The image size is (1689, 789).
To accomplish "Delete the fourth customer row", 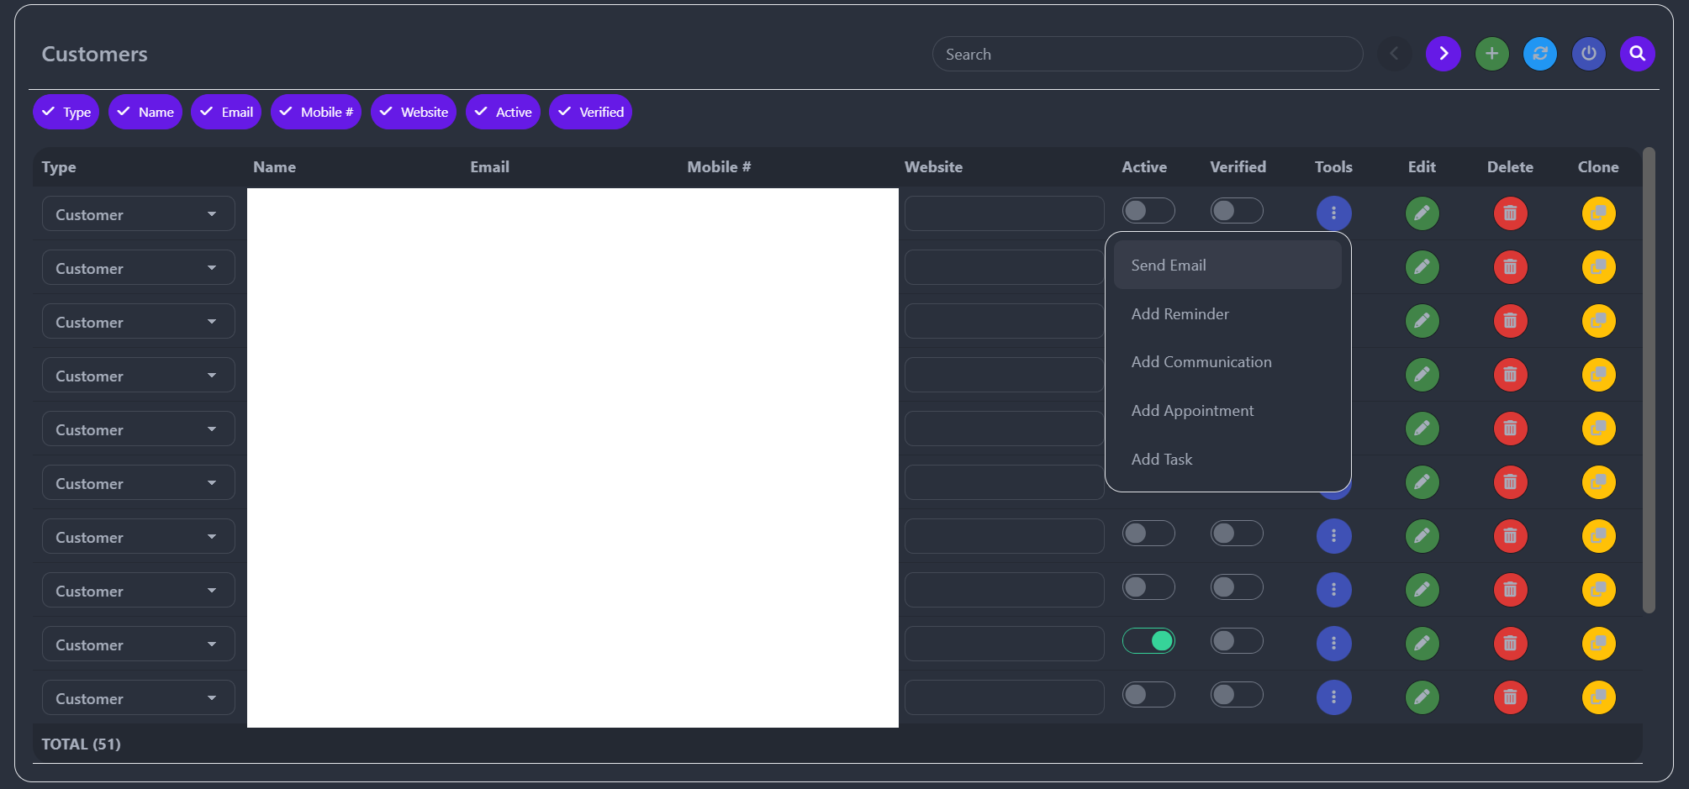I will pos(1510,375).
